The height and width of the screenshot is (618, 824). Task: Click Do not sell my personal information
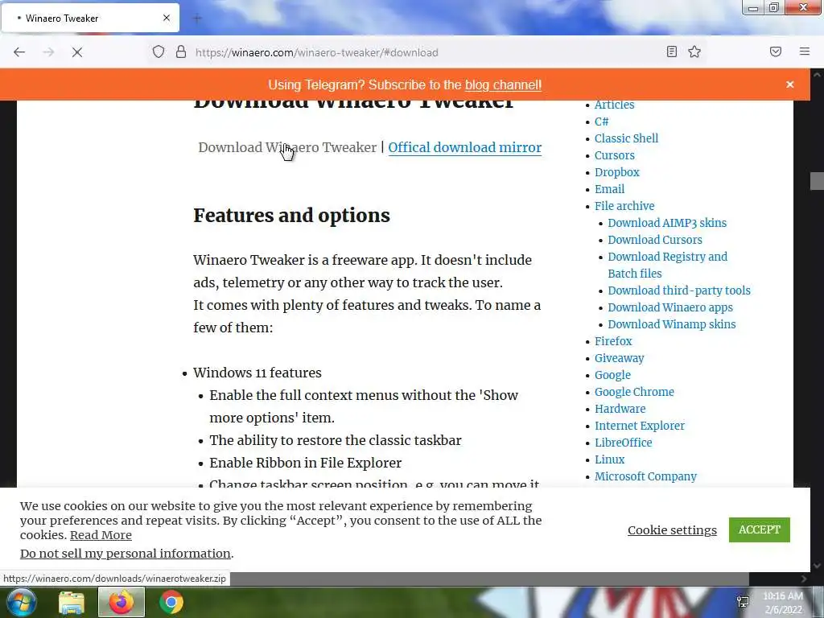(x=125, y=554)
